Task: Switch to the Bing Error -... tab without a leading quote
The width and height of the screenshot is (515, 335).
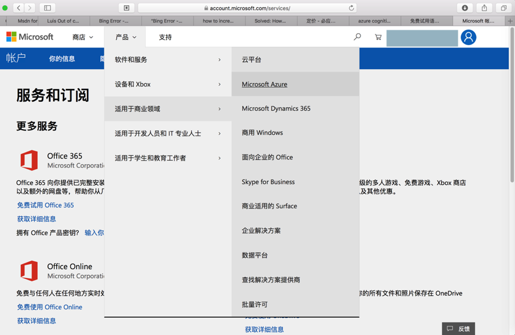Action: [115, 21]
